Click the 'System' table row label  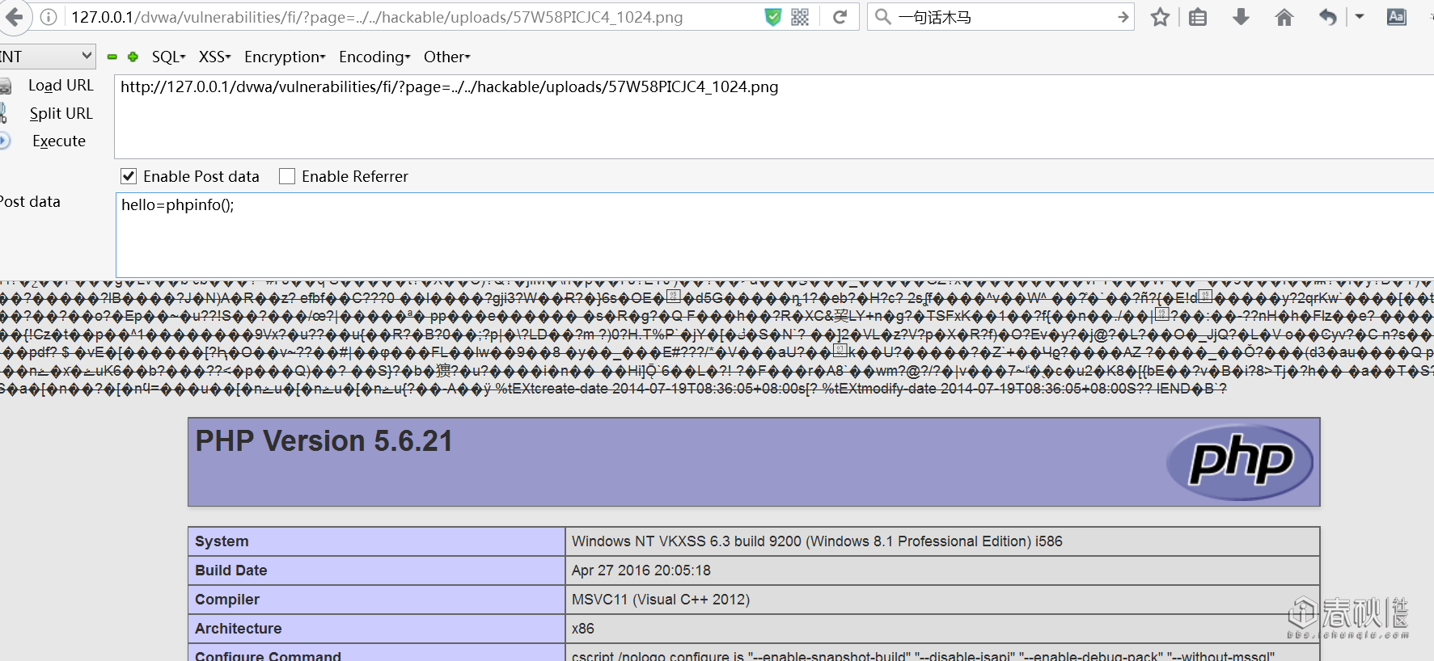point(222,541)
